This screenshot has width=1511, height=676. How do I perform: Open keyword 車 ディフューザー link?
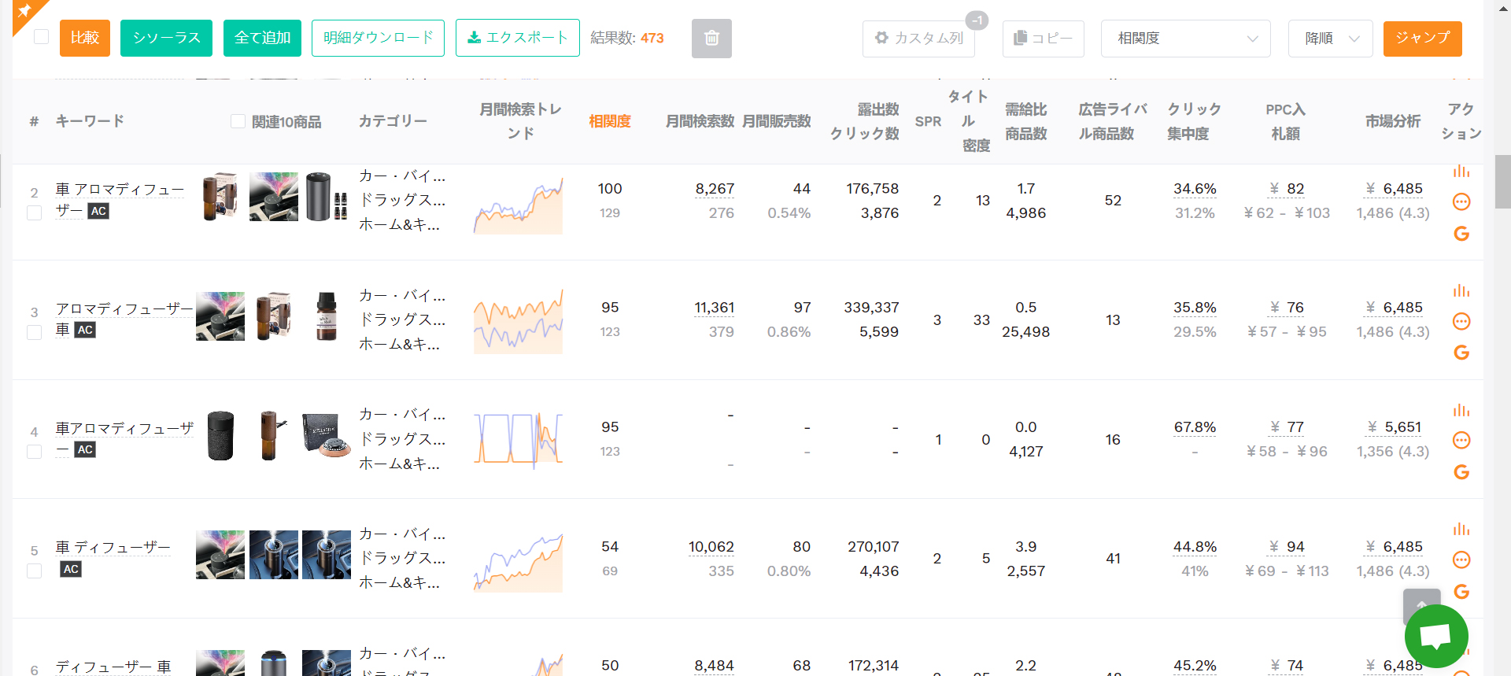pyautogui.click(x=113, y=547)
